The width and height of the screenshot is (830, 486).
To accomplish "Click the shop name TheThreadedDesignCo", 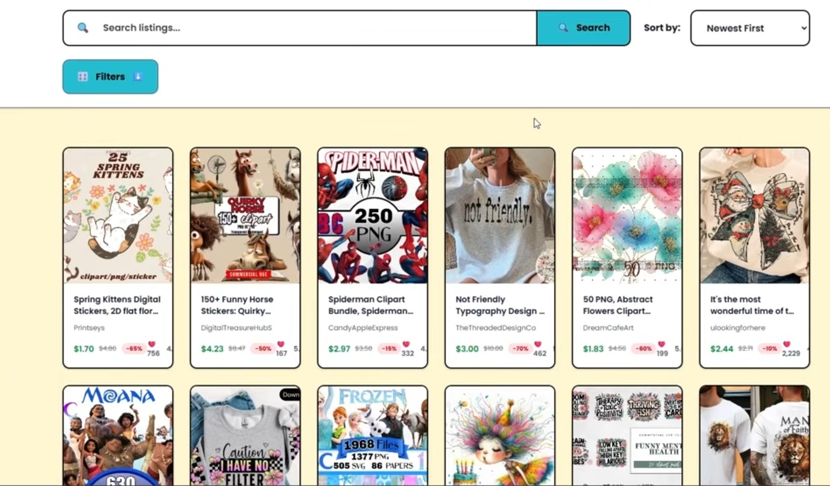I will pos(495,328).
